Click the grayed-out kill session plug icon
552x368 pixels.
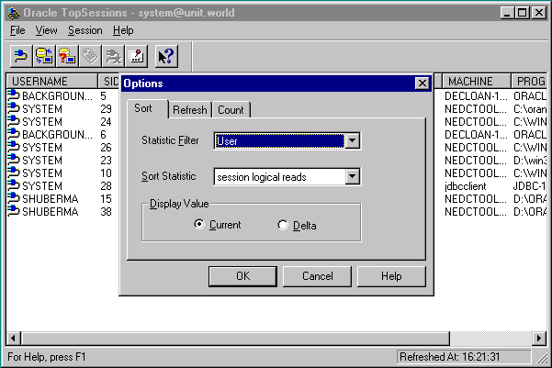click(x=113, y=56)
